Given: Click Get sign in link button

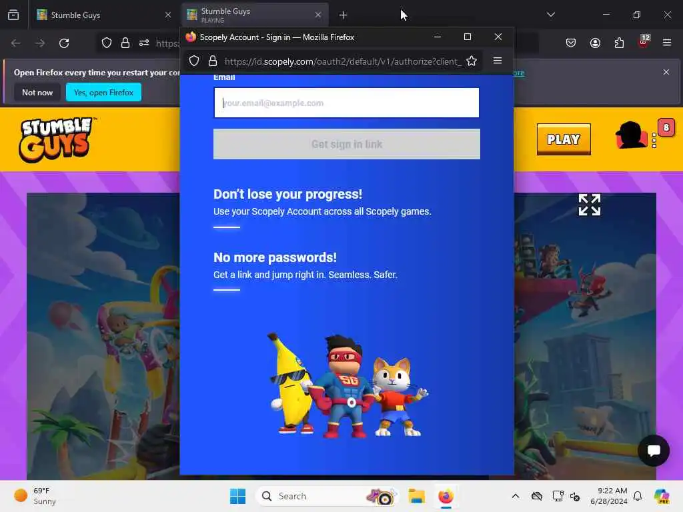Looking at the screenshot, I should coord(347,144).
